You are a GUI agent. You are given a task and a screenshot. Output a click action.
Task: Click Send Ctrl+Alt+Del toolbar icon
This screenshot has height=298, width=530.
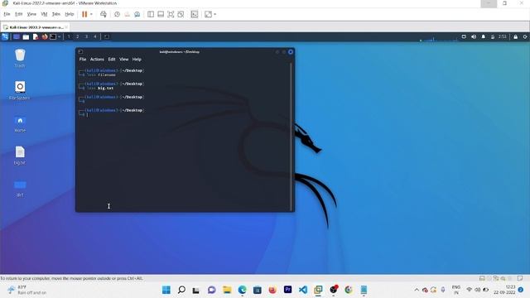tap(104, 14)
